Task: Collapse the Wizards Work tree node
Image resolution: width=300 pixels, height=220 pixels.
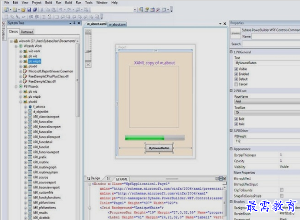Action: [x=16, y=46]
